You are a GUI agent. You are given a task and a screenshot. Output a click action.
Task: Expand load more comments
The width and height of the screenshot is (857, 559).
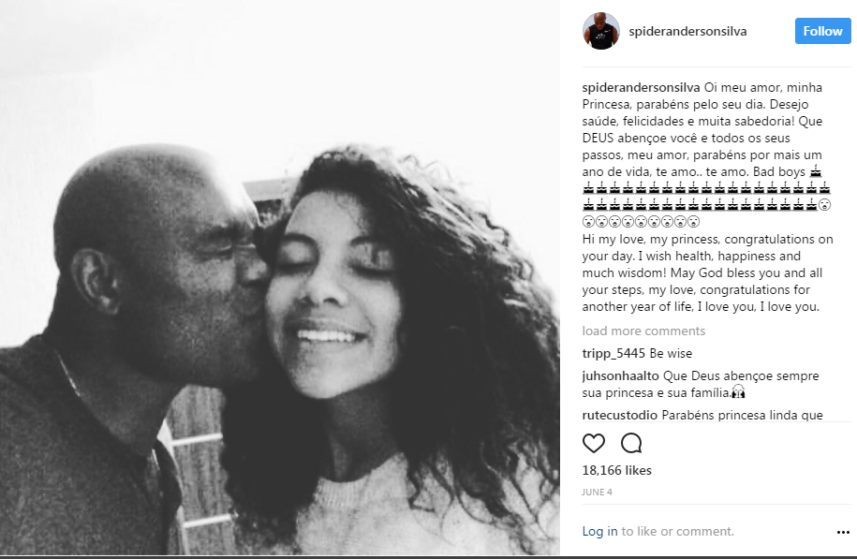643,331
